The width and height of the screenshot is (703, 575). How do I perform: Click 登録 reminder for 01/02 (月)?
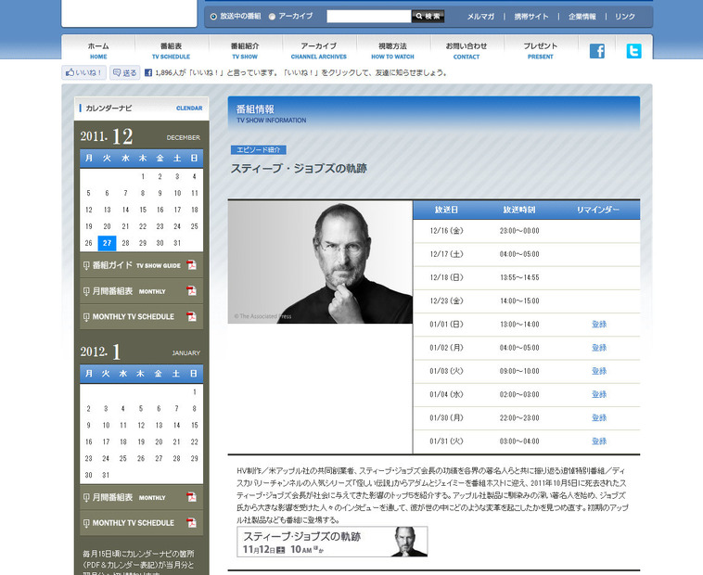tap(598, 348)
